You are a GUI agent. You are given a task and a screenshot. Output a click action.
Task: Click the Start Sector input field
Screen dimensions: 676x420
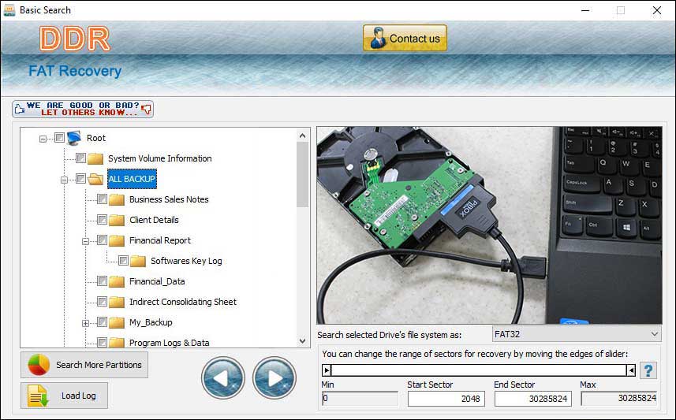(x=446, y=399)
